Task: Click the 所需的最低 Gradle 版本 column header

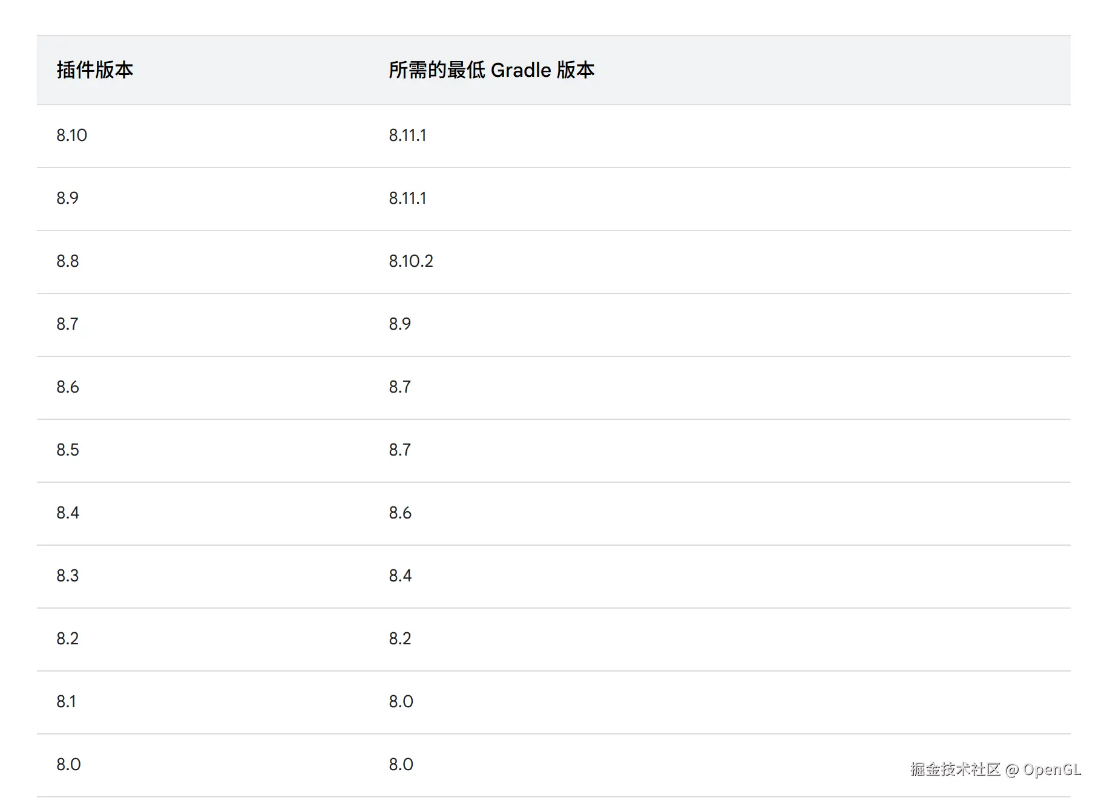Action: (x=491, y=70)
